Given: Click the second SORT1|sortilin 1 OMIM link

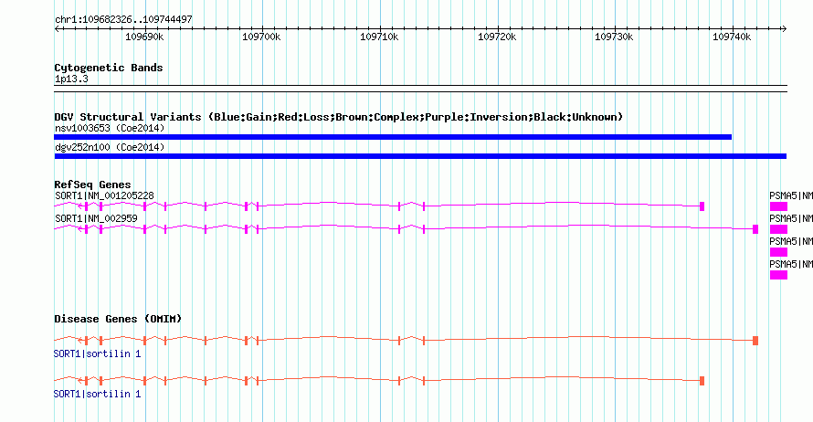Looking at the screenshot, I should point(97,394).
